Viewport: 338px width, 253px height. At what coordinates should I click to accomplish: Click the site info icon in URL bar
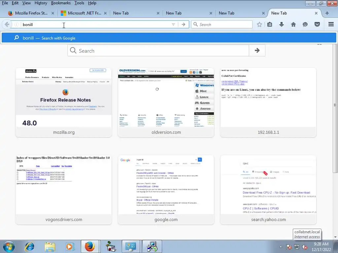[x=17, y=24]
